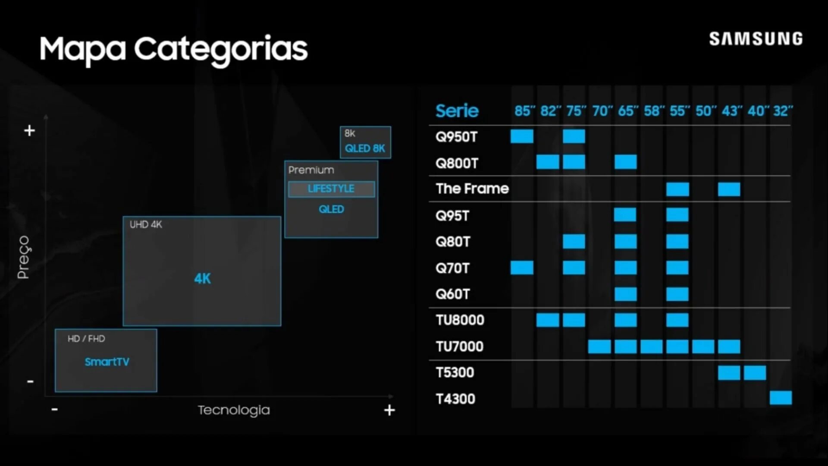Select the T4300 32" blue cell
Screen dimensions: 828x466
(x=781, y=398)
